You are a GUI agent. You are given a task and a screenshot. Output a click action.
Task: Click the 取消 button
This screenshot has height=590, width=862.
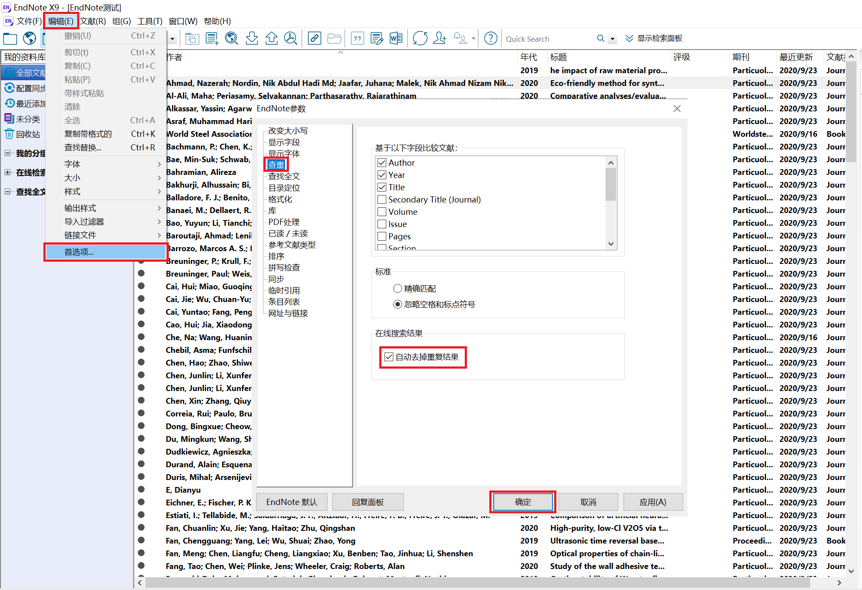click(x=588, y=502)
